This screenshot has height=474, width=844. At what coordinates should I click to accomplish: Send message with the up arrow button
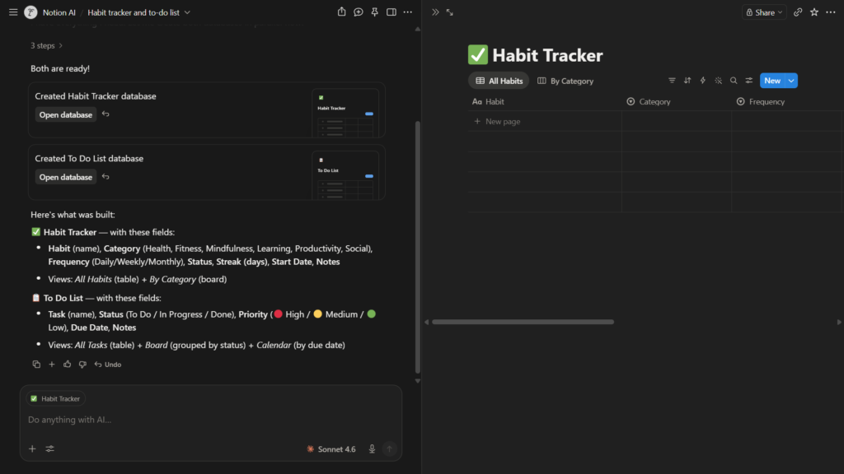[x=389, y=448]
